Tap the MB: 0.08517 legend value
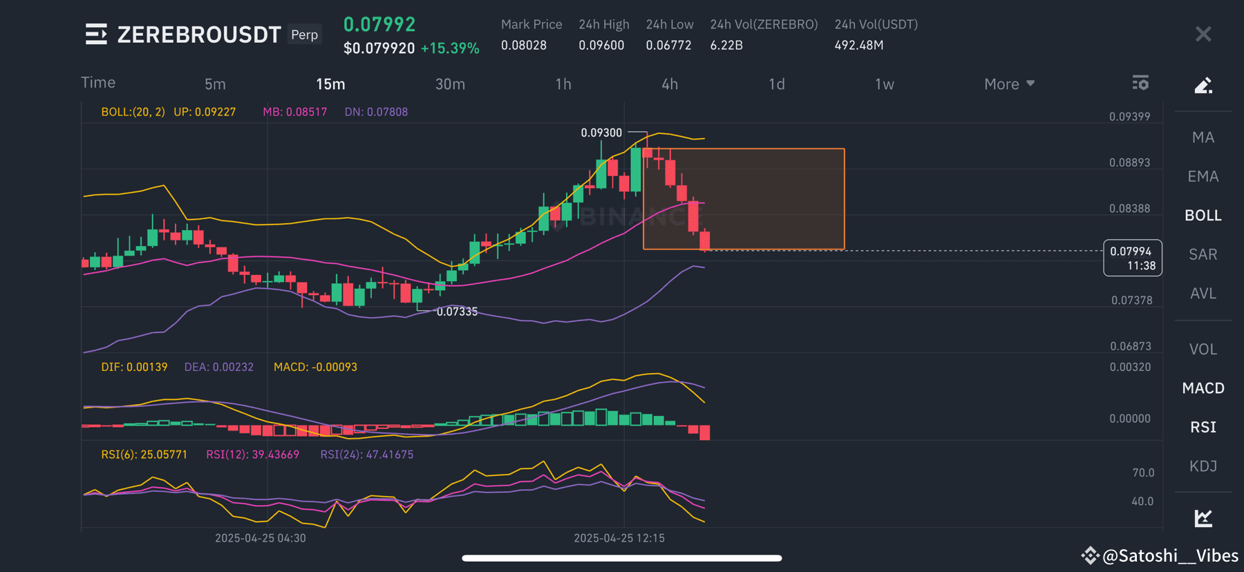Image resolution: width=1244 pixels, height=572 pixels. [x=294, y=112]
